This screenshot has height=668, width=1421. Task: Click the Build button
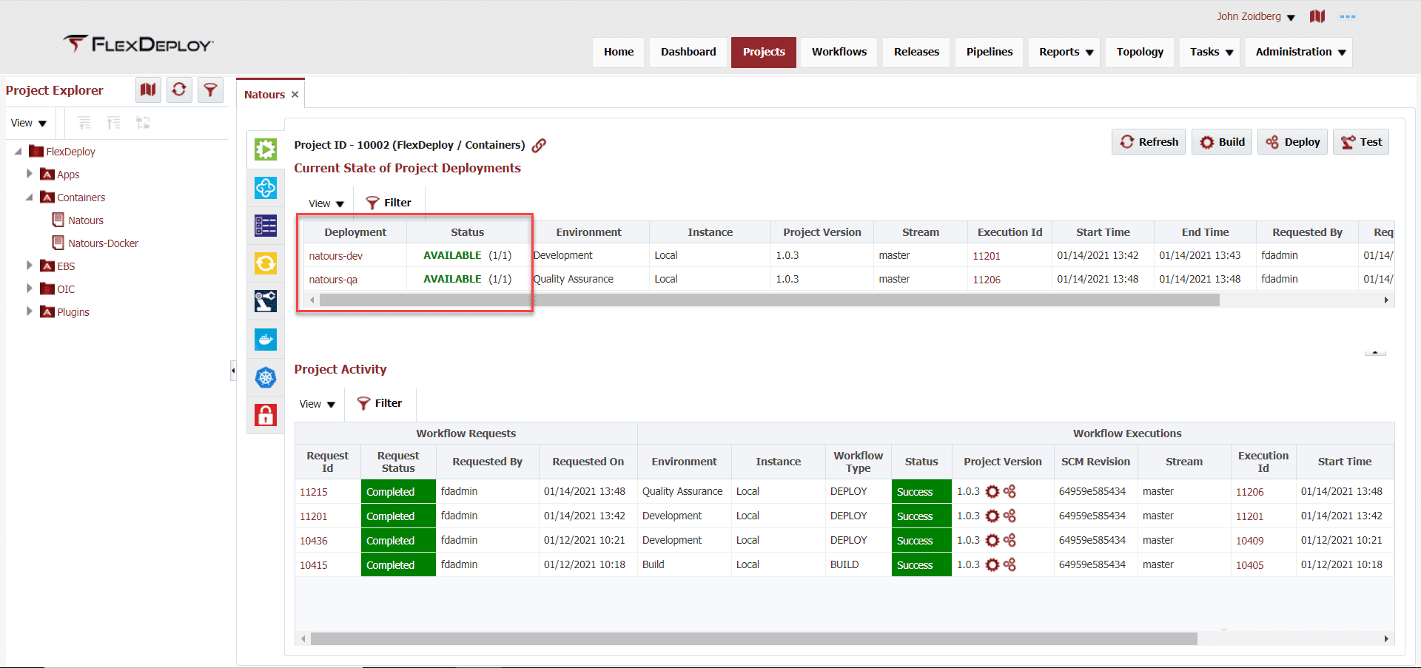1222,142
